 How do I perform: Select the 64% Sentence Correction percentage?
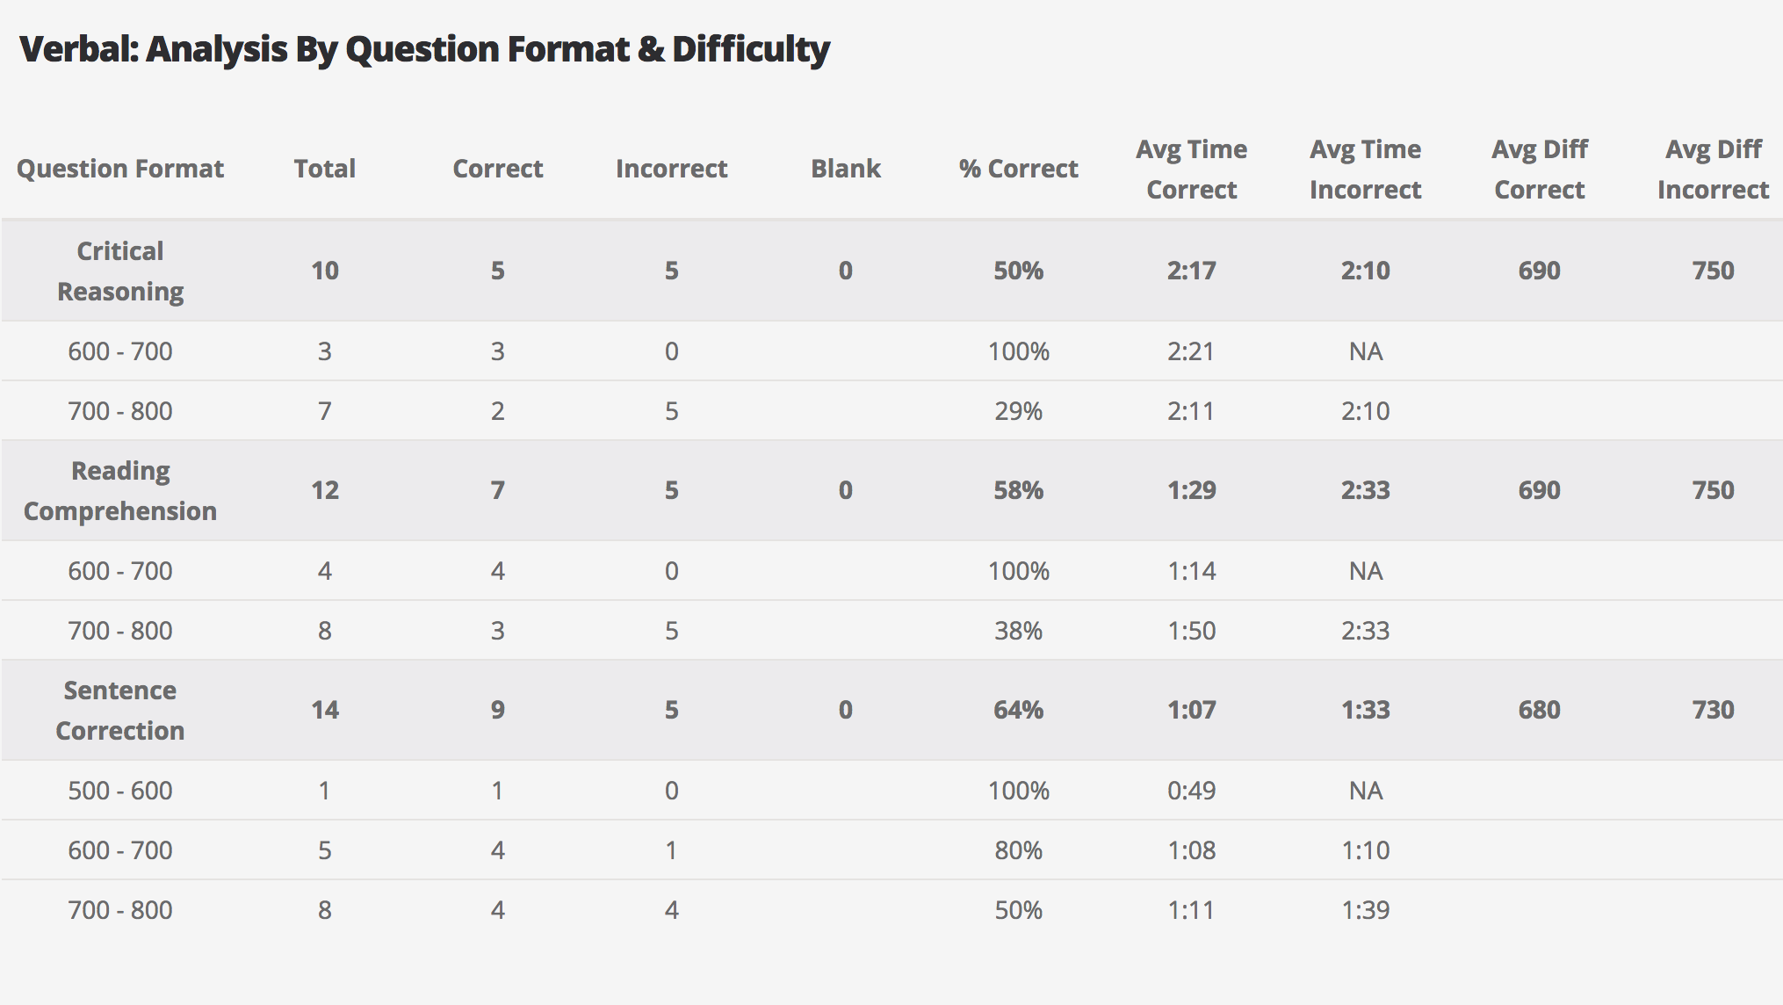(1018, 710)
